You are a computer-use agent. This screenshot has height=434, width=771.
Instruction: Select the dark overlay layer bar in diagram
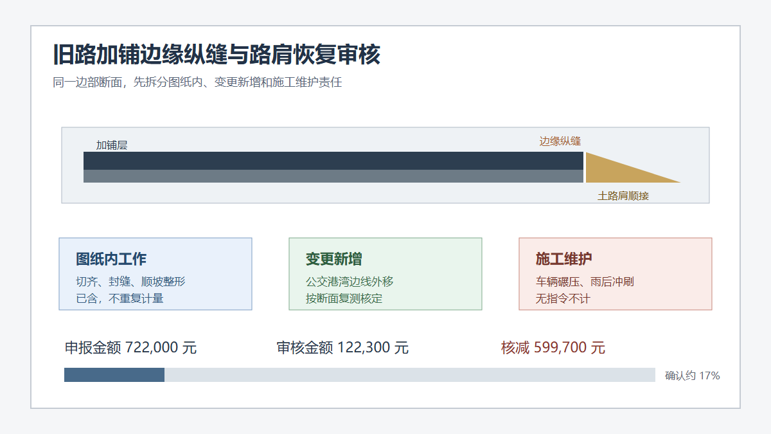333,161
